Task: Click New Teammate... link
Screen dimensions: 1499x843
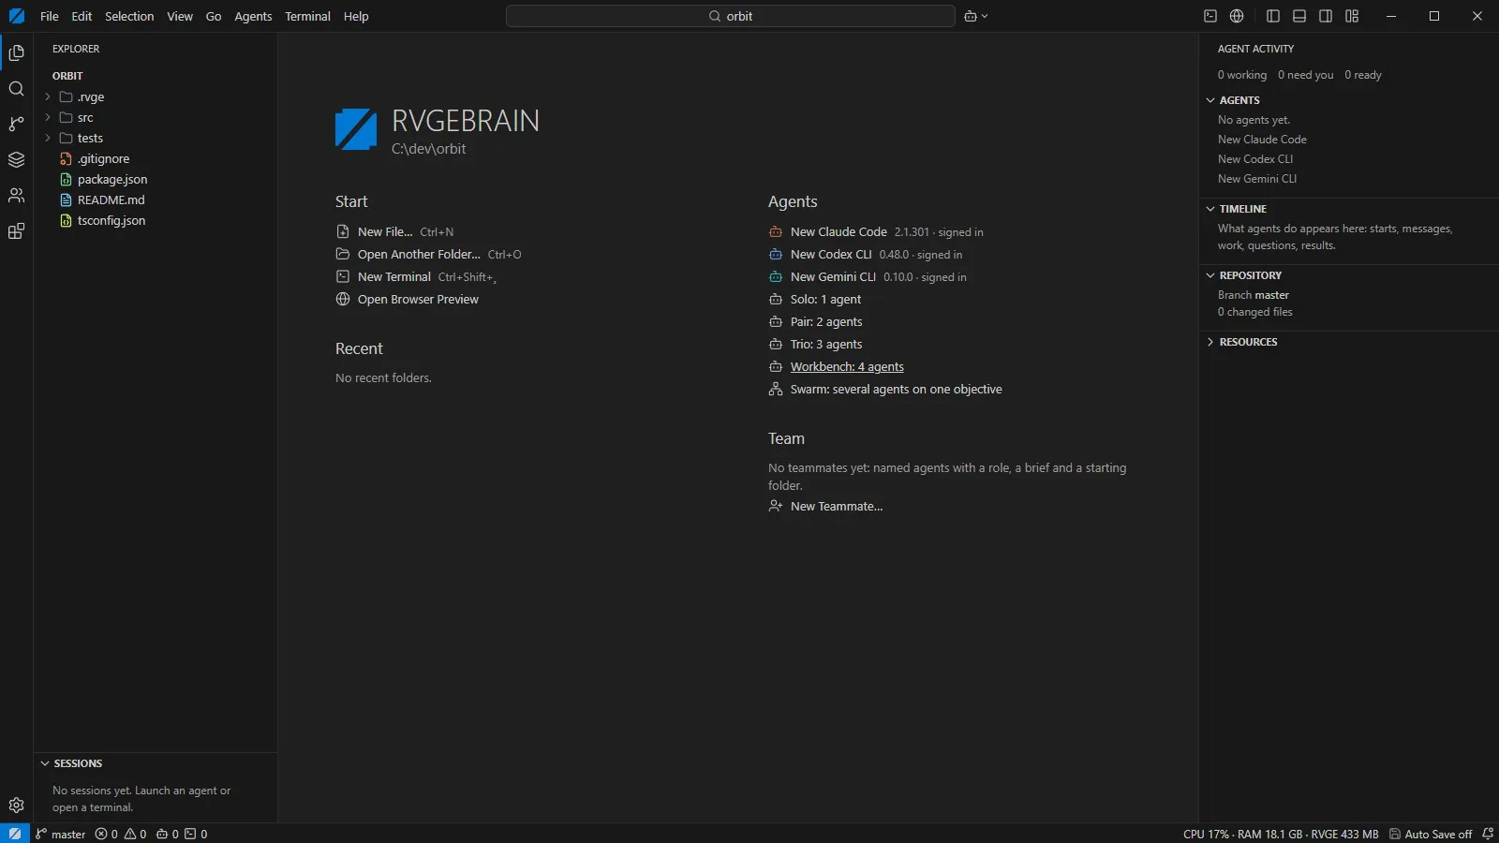Action: 837,506
